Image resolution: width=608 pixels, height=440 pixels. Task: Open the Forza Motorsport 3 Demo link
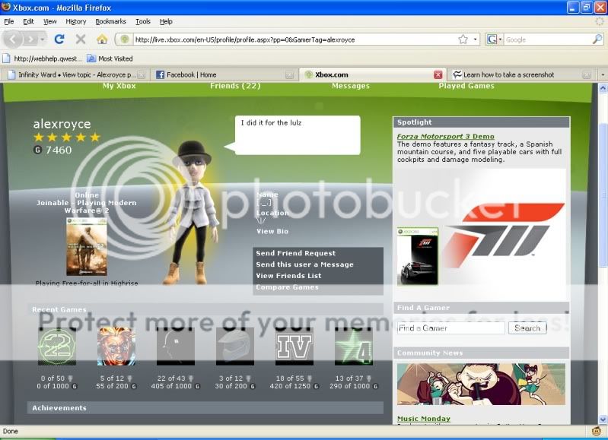445,136
